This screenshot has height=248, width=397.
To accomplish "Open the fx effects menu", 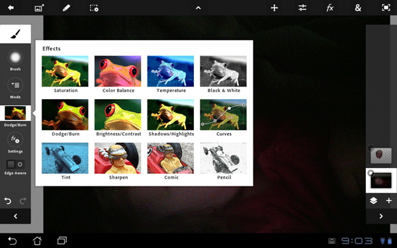I will tap(330, 8).
